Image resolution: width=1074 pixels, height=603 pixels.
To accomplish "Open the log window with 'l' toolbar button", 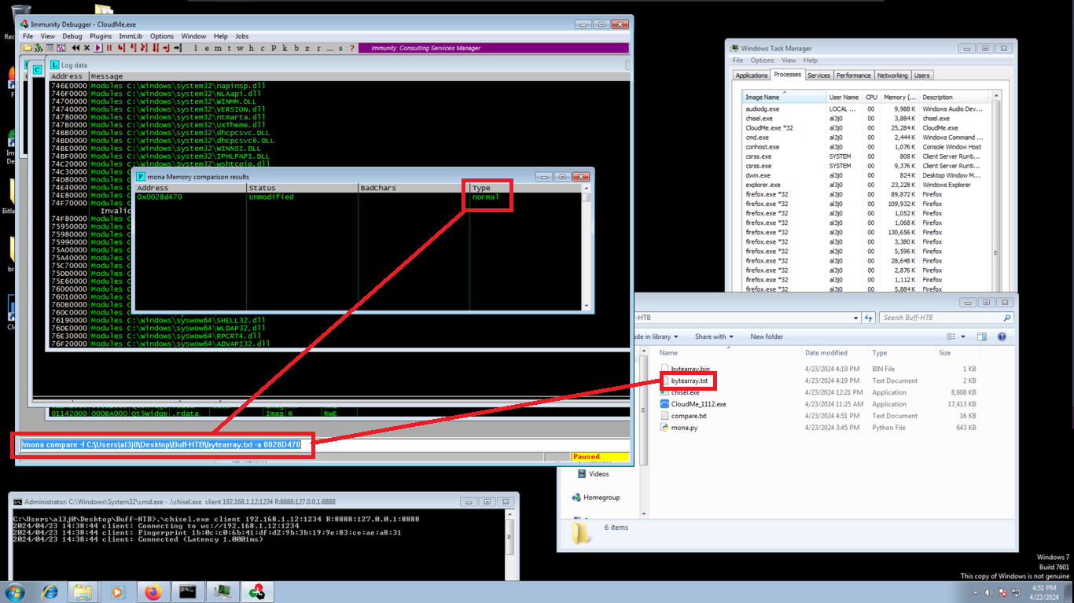I will (x=196, y=48).
